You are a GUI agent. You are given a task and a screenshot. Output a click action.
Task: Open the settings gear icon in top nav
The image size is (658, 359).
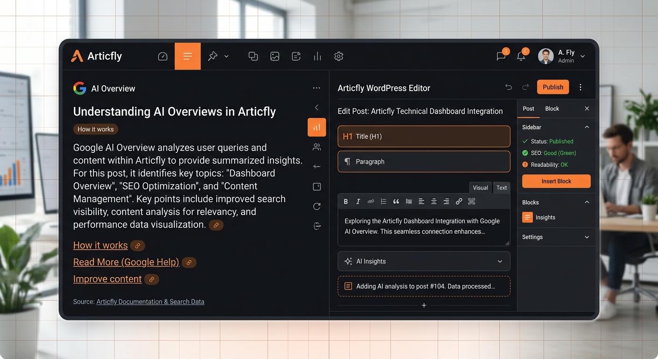[x=339, y=56]
